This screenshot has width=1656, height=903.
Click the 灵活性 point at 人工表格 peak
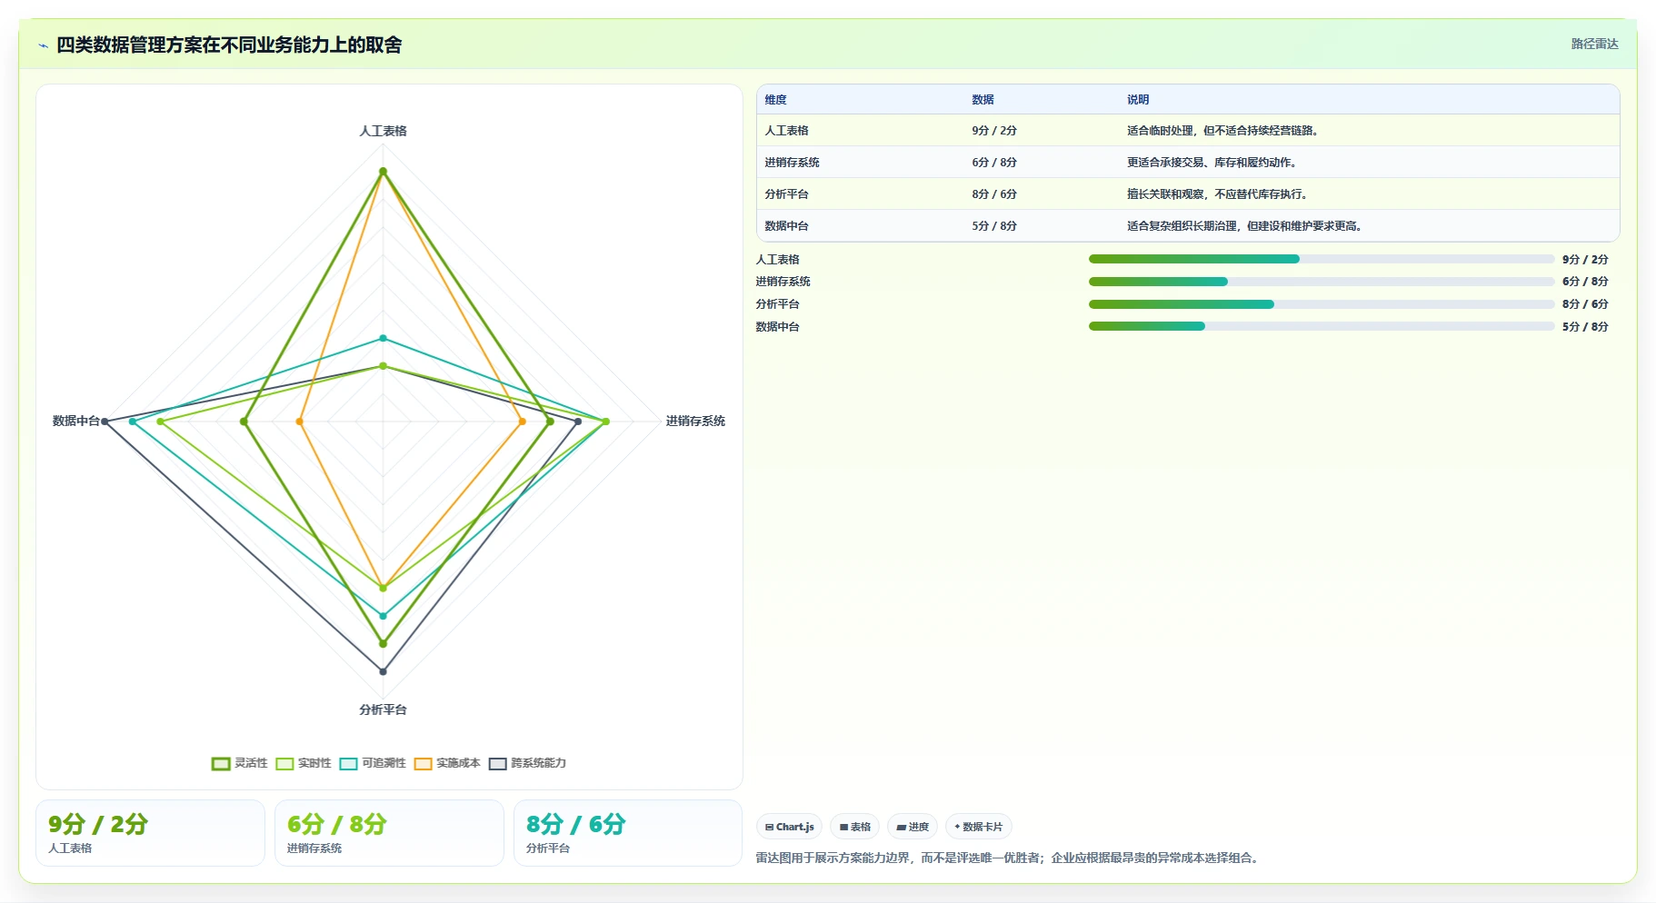(x=383, y=171)
